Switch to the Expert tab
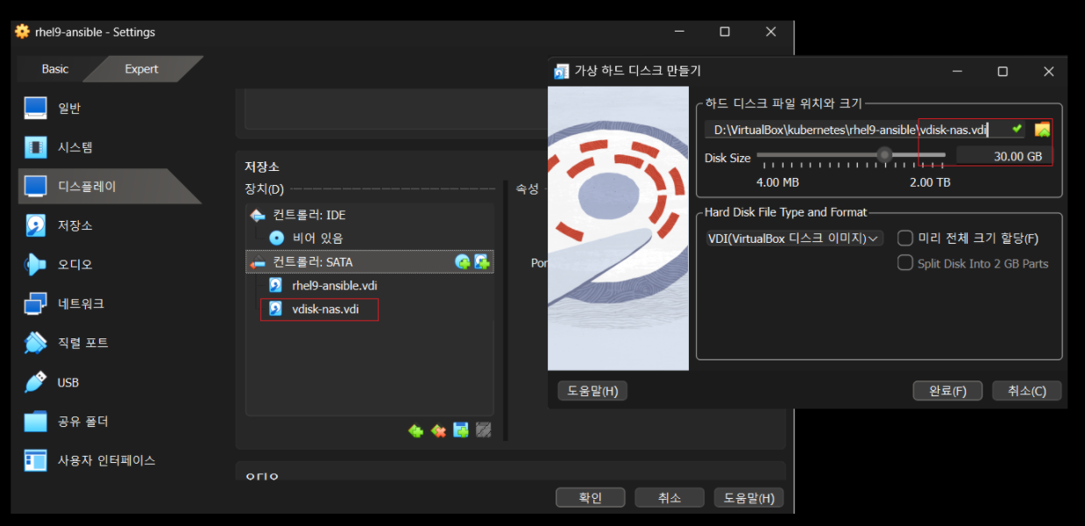The width and height of the screenshot is (1085, 526). click(142, 69)
